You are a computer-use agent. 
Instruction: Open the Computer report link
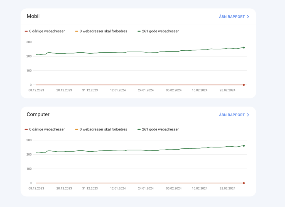(234, 115)
